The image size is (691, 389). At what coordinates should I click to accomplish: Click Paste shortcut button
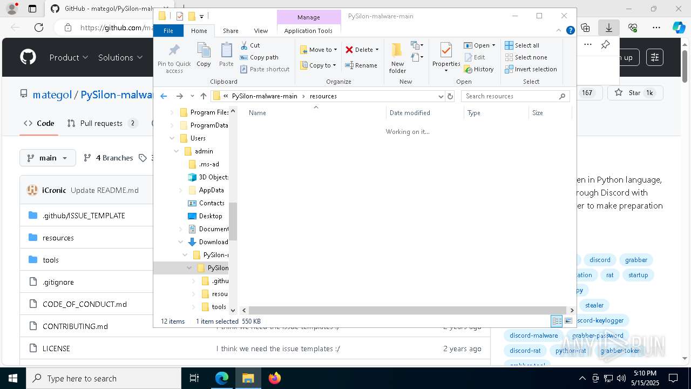265,69
